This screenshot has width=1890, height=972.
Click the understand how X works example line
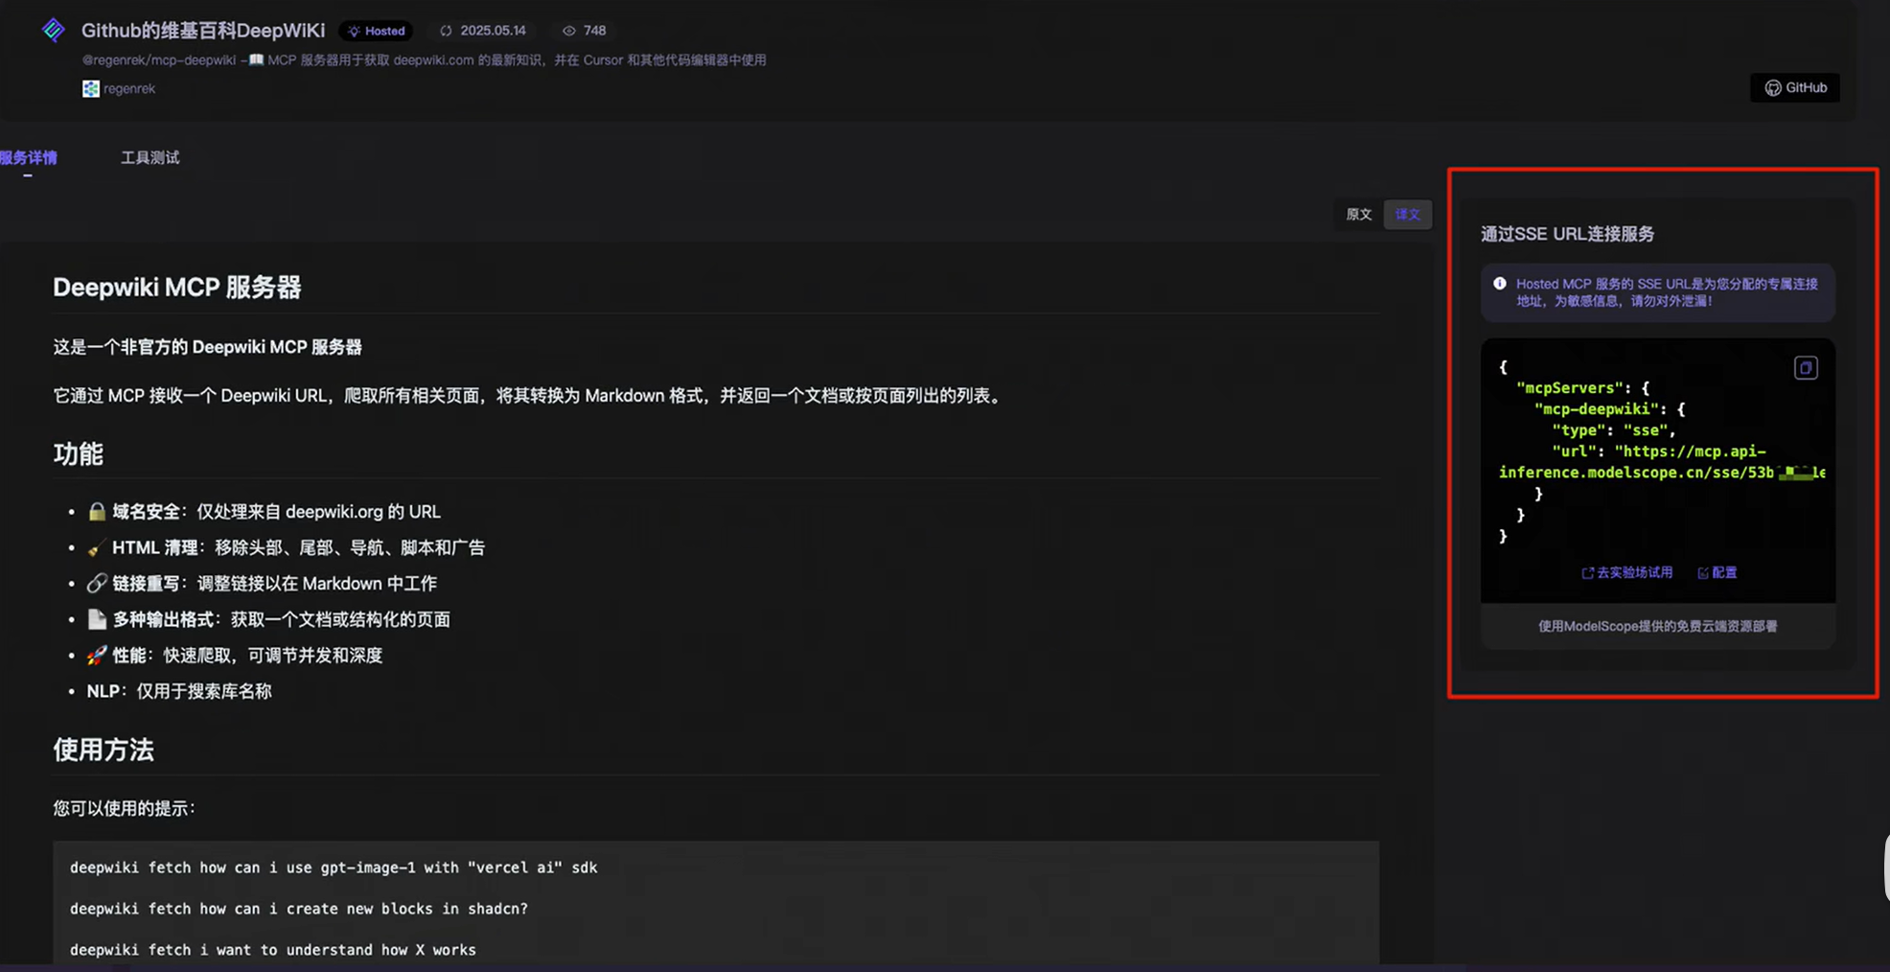pyautogui.click(x=273, y=950)
